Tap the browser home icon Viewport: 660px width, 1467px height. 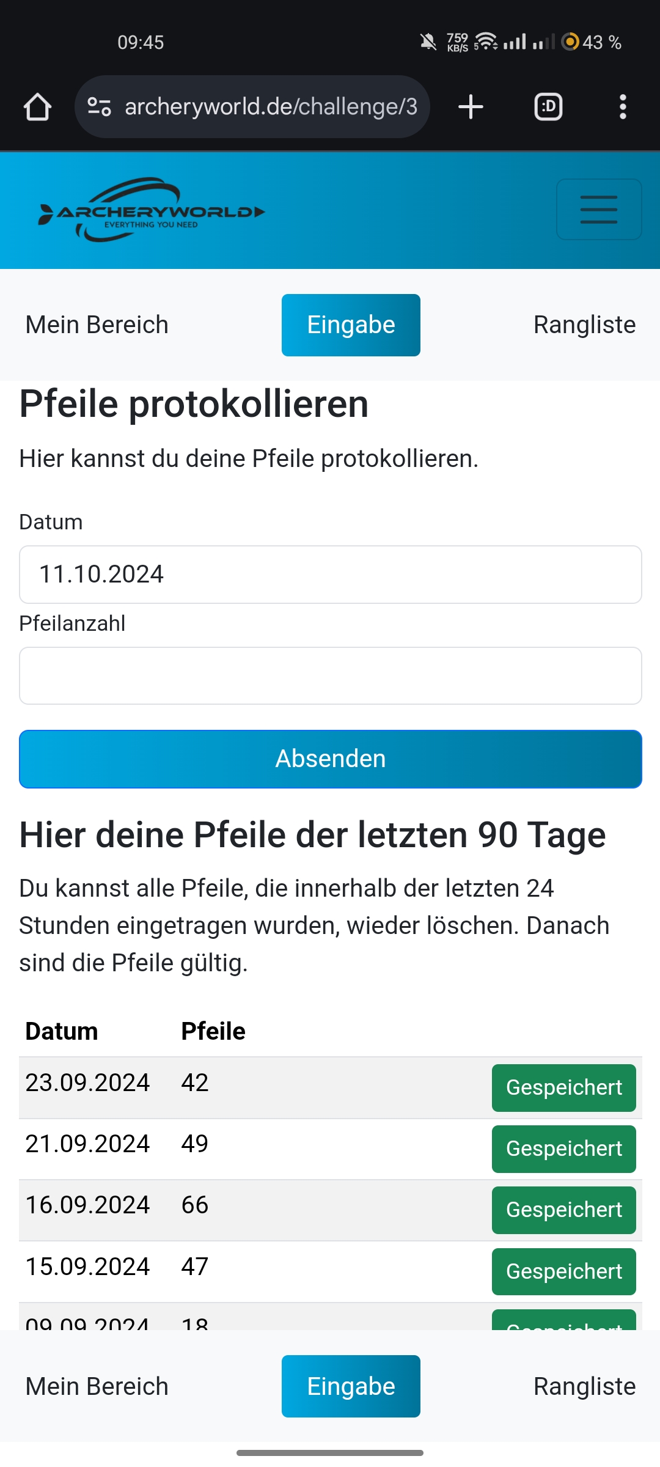pyautogui.click(x=37, y=107)
